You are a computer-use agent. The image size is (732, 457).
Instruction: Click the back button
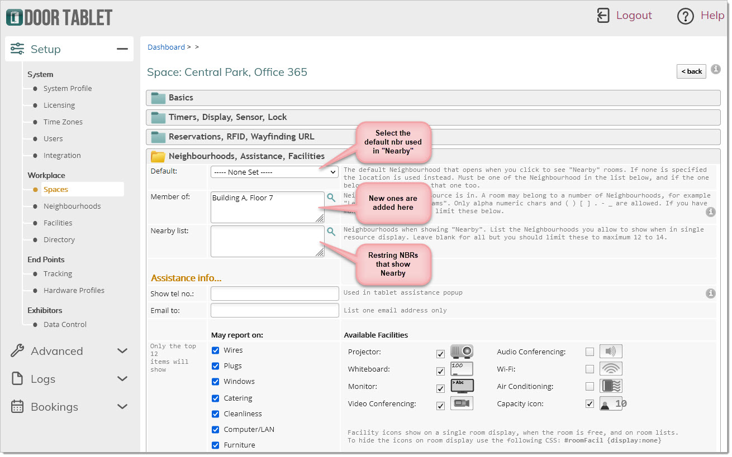(x=691, y=71)
